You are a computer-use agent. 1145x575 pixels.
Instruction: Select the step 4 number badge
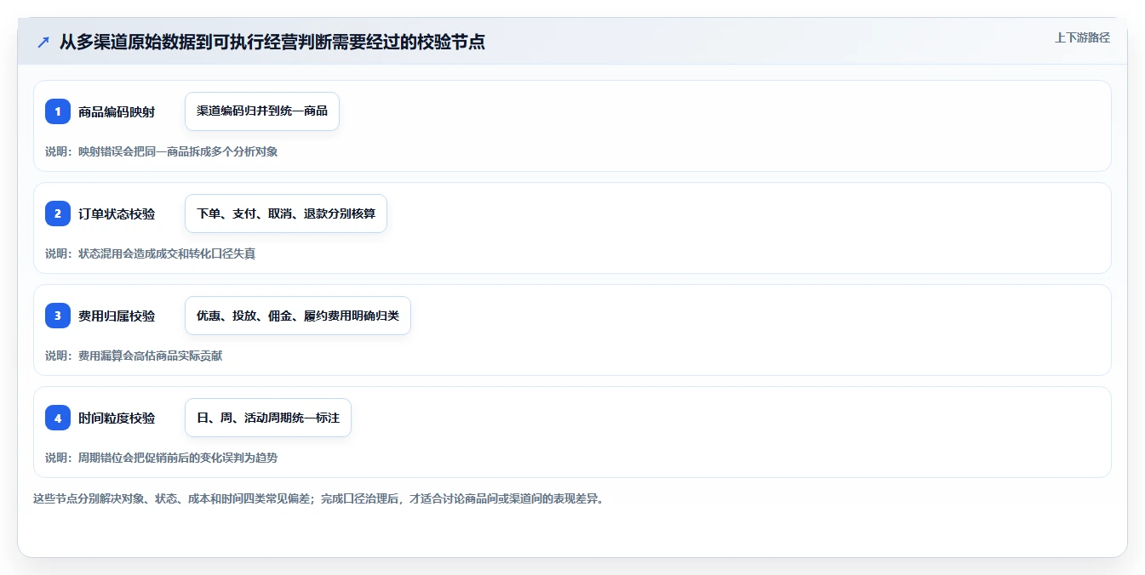(x=58, y=418)
